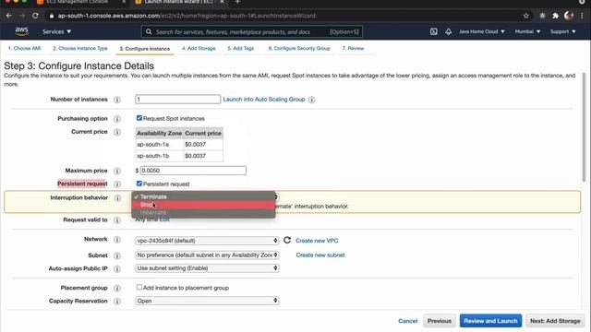This screenshot has width=591, height=332.
Task: Click the Maximum price field
Action: (193, 171)
